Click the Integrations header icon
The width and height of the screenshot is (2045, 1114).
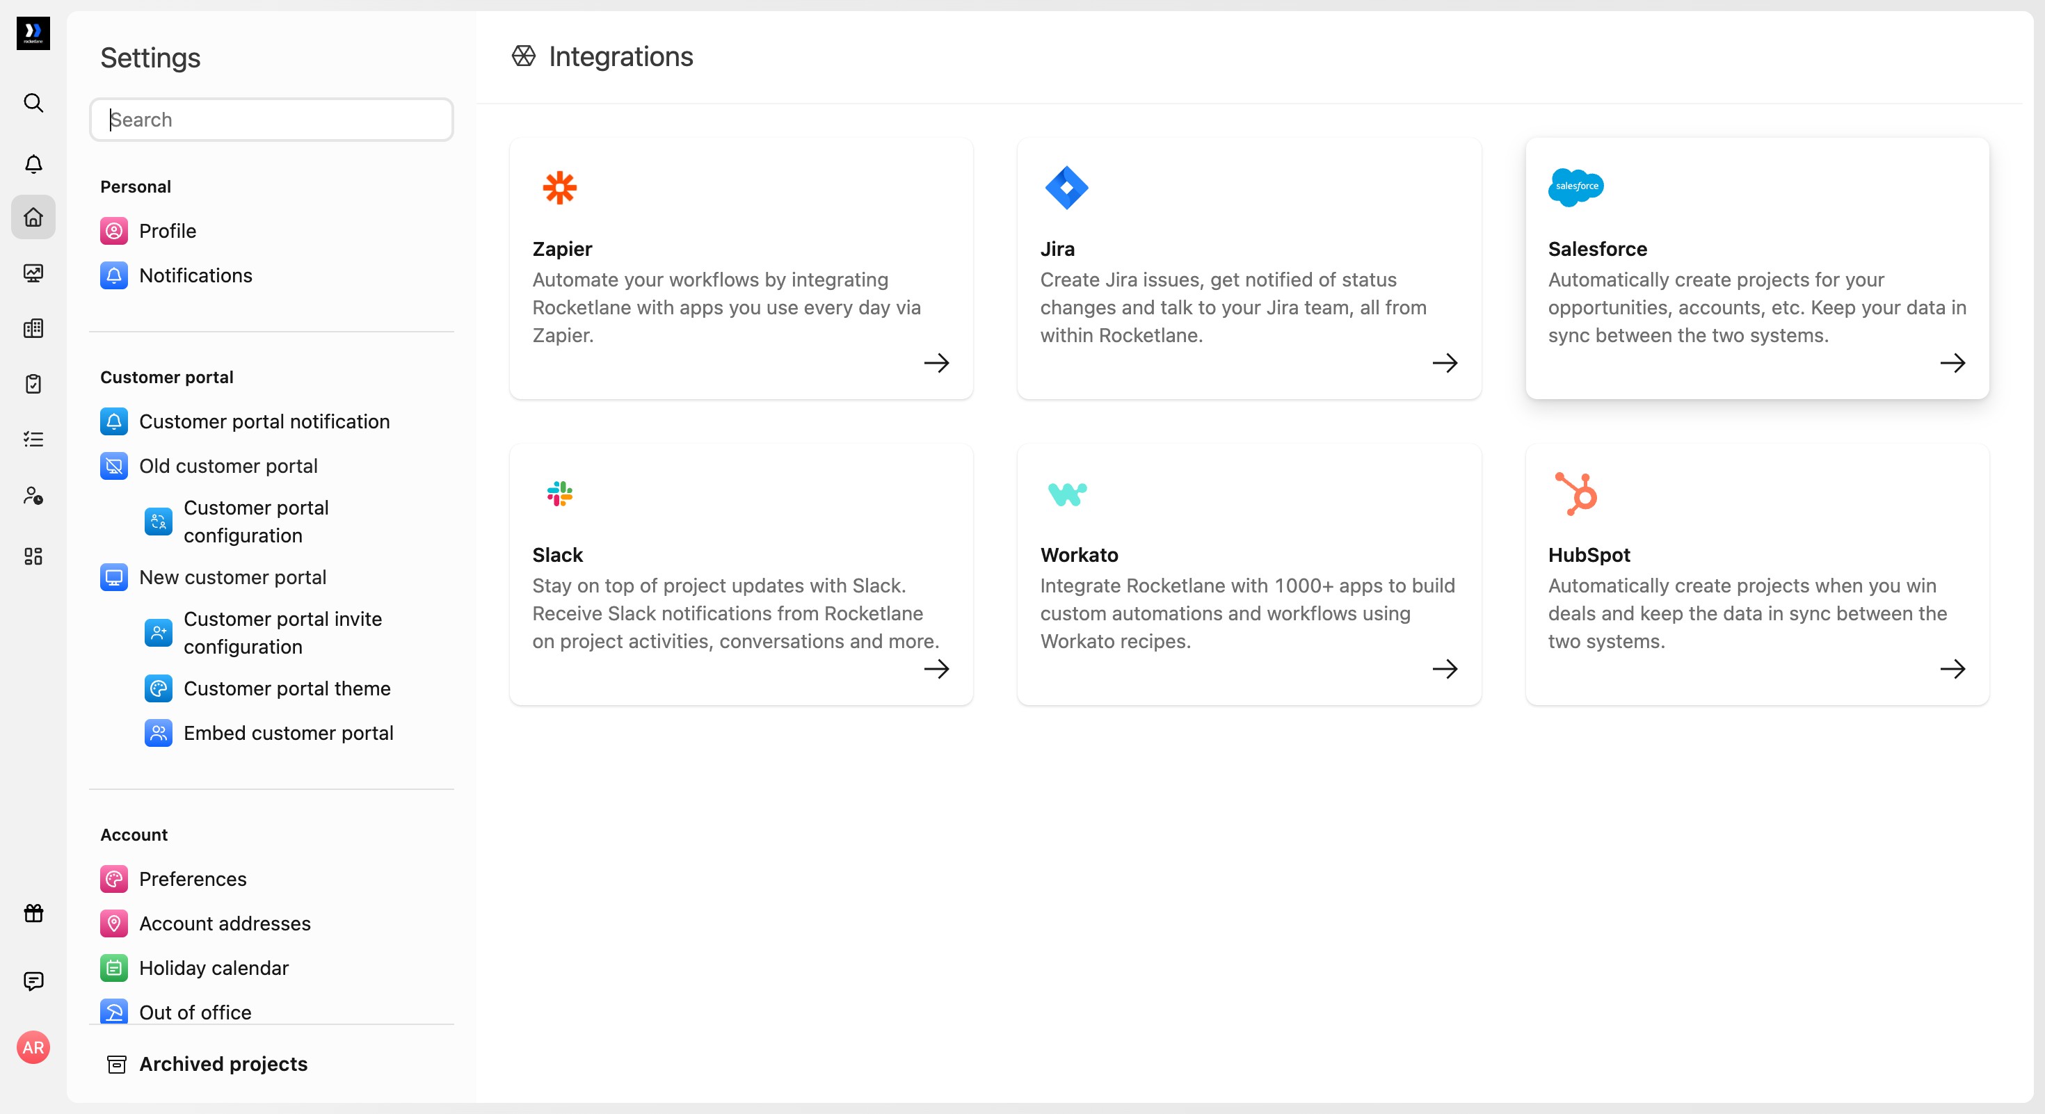[523, 56]
